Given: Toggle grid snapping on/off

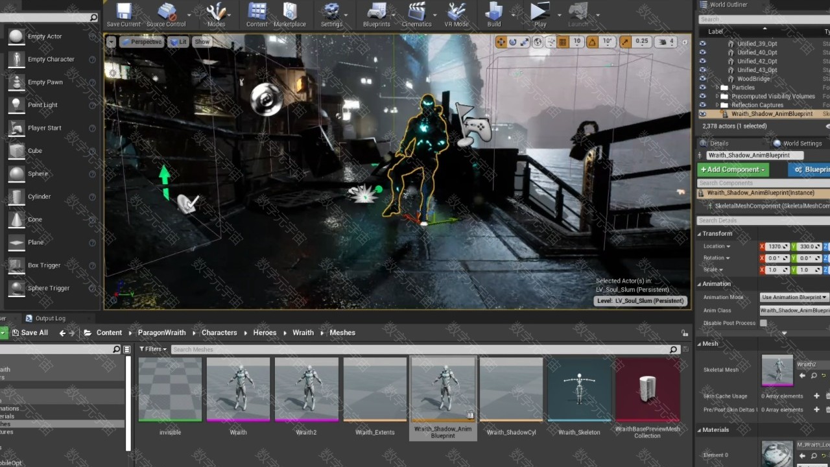Looking at the screenshot, I should click(x=563, y=42).
